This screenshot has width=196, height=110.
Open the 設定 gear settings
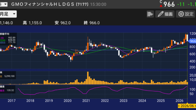click(186, 14)
